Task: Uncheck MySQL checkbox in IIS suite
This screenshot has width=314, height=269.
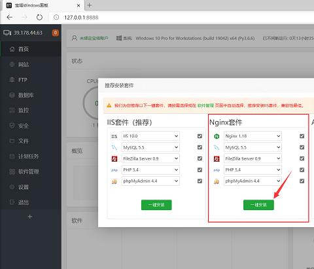Action: 200,147
